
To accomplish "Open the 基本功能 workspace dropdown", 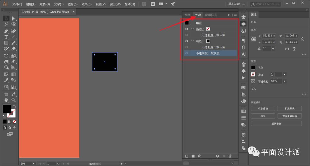I will point(237,4).
